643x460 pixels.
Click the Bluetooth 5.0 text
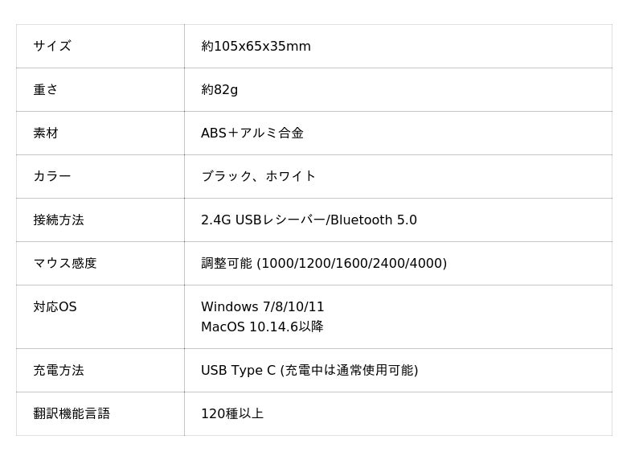coord(374,220)
